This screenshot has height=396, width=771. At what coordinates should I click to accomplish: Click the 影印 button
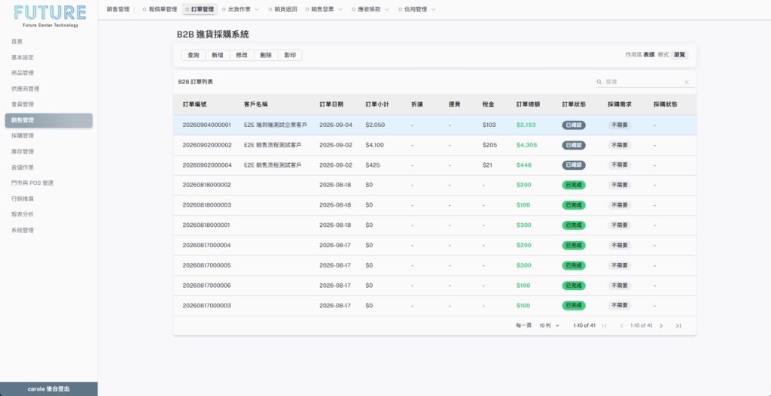pyautogui.click(x=290, y=56)
